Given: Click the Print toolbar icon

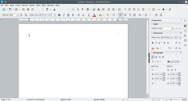Looking at the screenshot, I should (28, 9).
